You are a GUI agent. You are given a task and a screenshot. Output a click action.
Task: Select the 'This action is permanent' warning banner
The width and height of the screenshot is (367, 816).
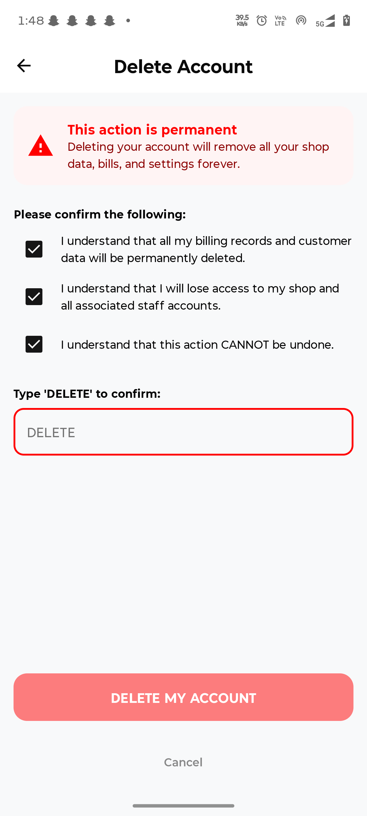click(x=183, y=145)
